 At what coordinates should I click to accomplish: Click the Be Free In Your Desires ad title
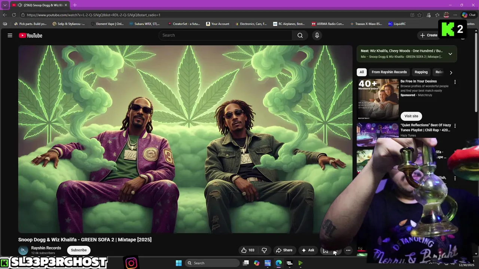coord(419,81)
